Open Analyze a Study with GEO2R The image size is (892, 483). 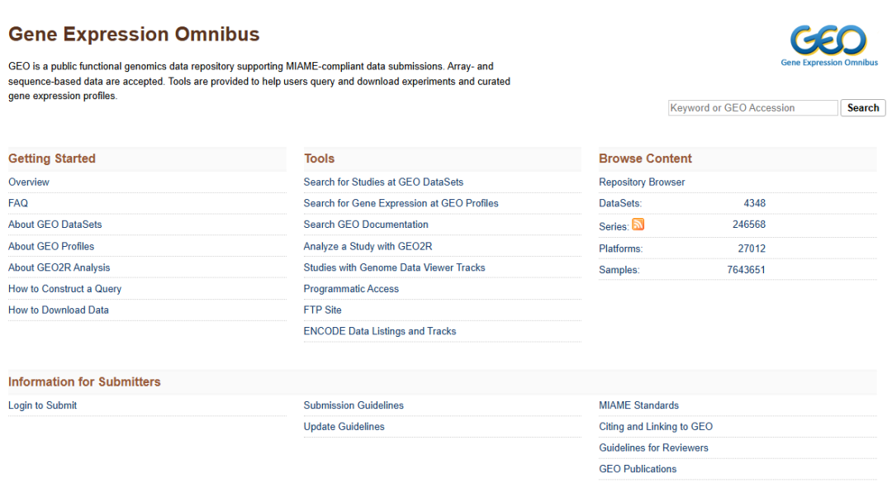coord(368,246)
